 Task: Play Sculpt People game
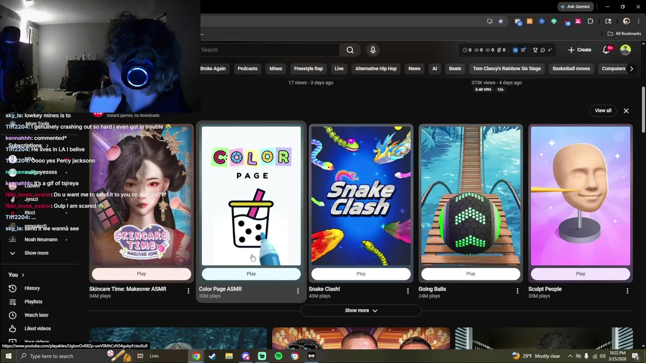tap(580, 274)
